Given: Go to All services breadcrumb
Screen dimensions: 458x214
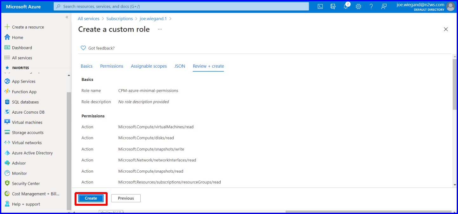Looking at the screenshot, I should click(x=89, y=19).
